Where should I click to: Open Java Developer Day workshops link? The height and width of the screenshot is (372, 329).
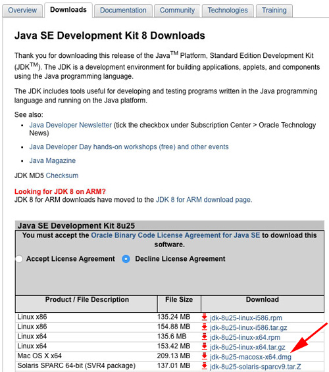tap(129, 147)
